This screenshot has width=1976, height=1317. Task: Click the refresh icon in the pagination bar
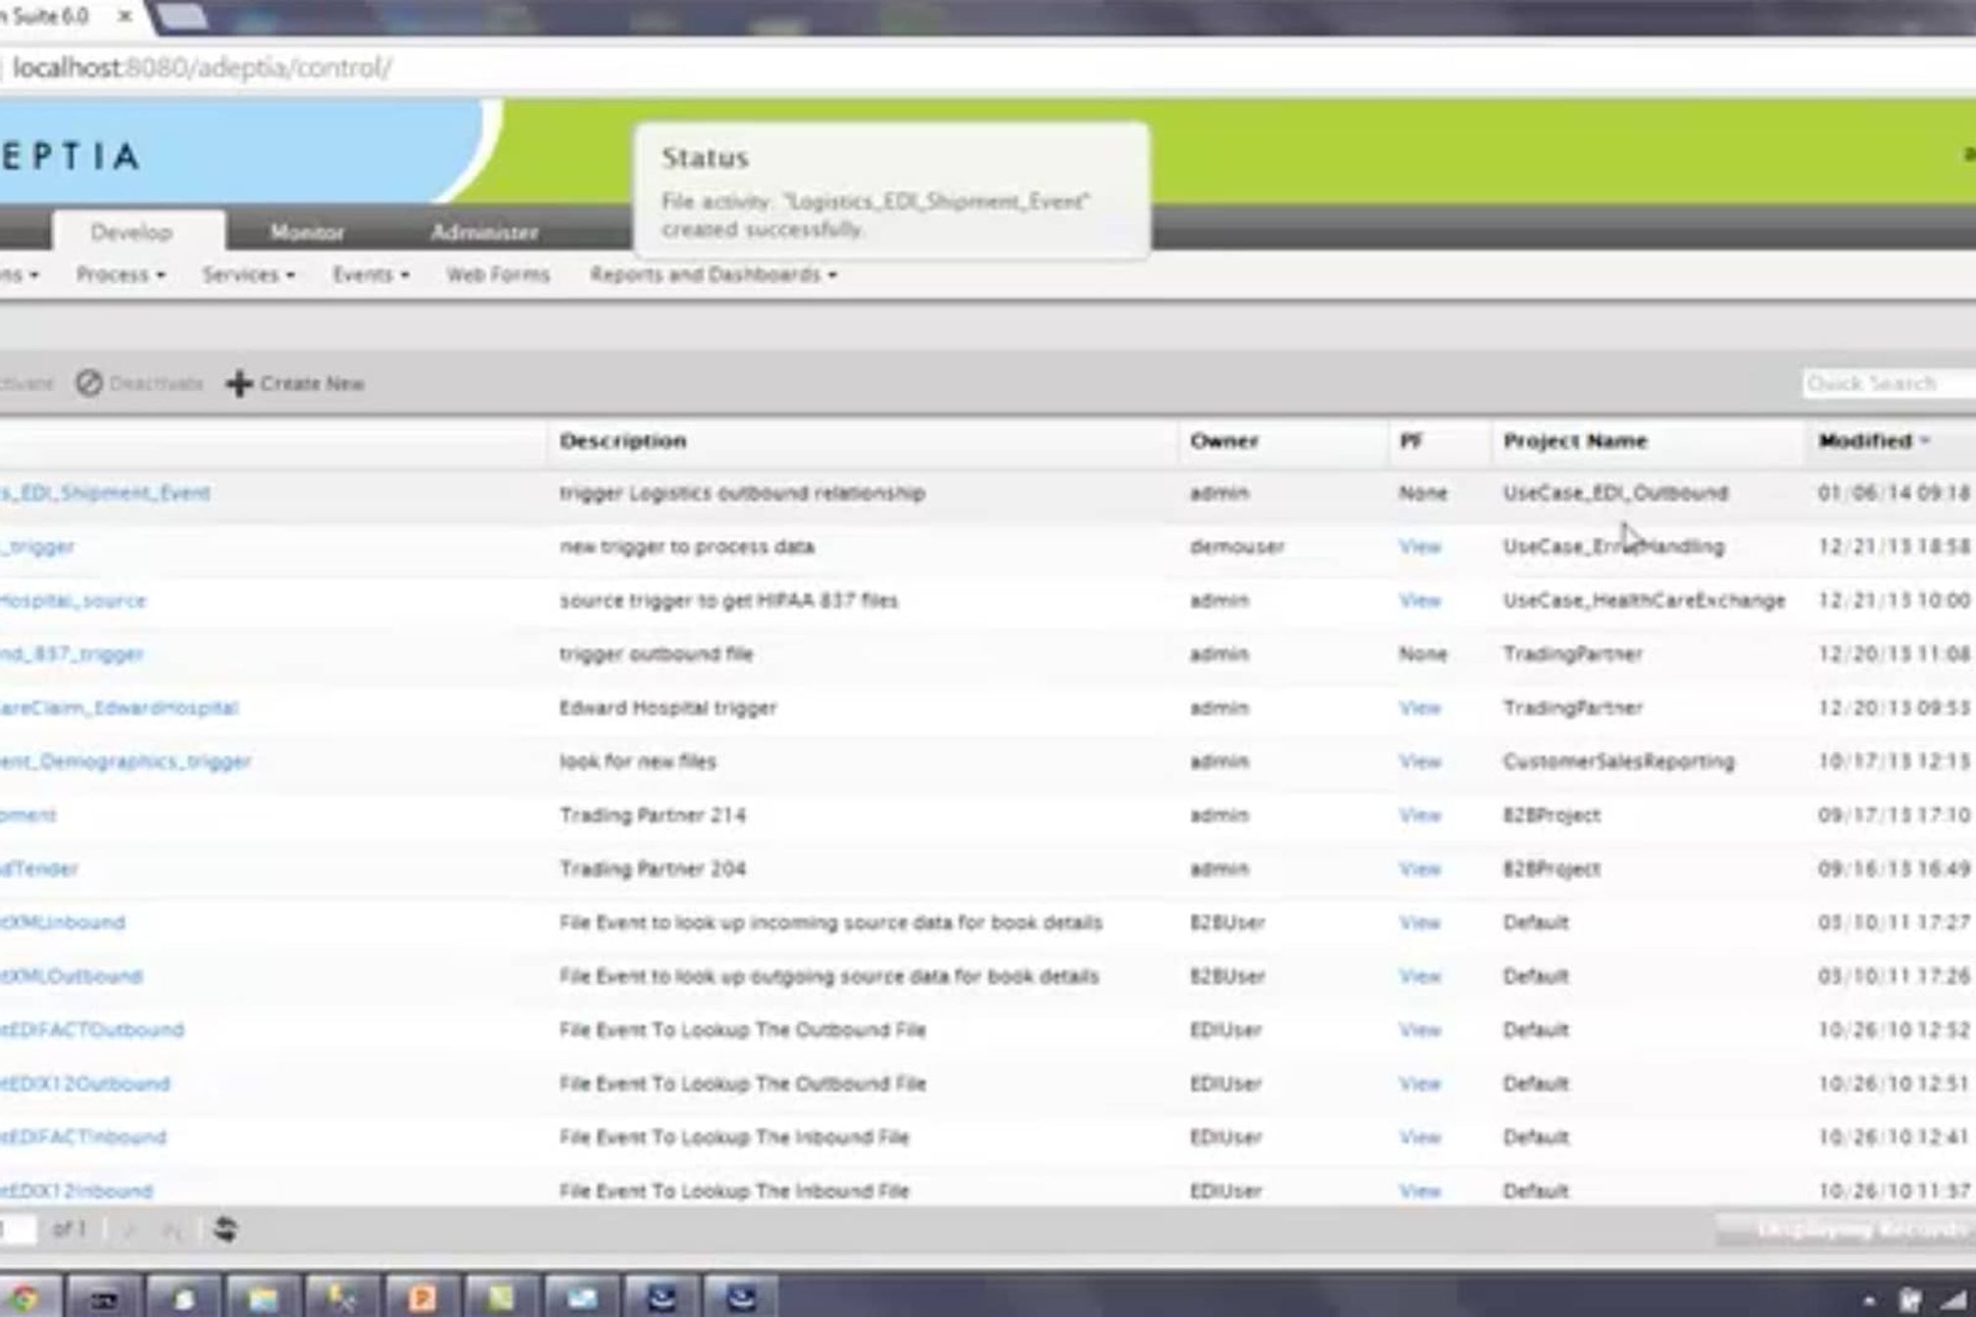pyautogui.click(x=224, y=1229)
